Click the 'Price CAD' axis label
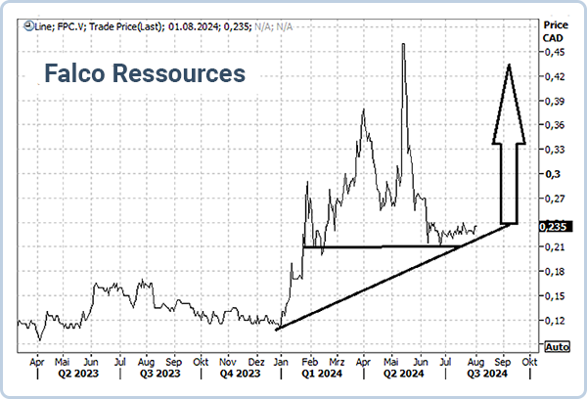 point(556,31)
